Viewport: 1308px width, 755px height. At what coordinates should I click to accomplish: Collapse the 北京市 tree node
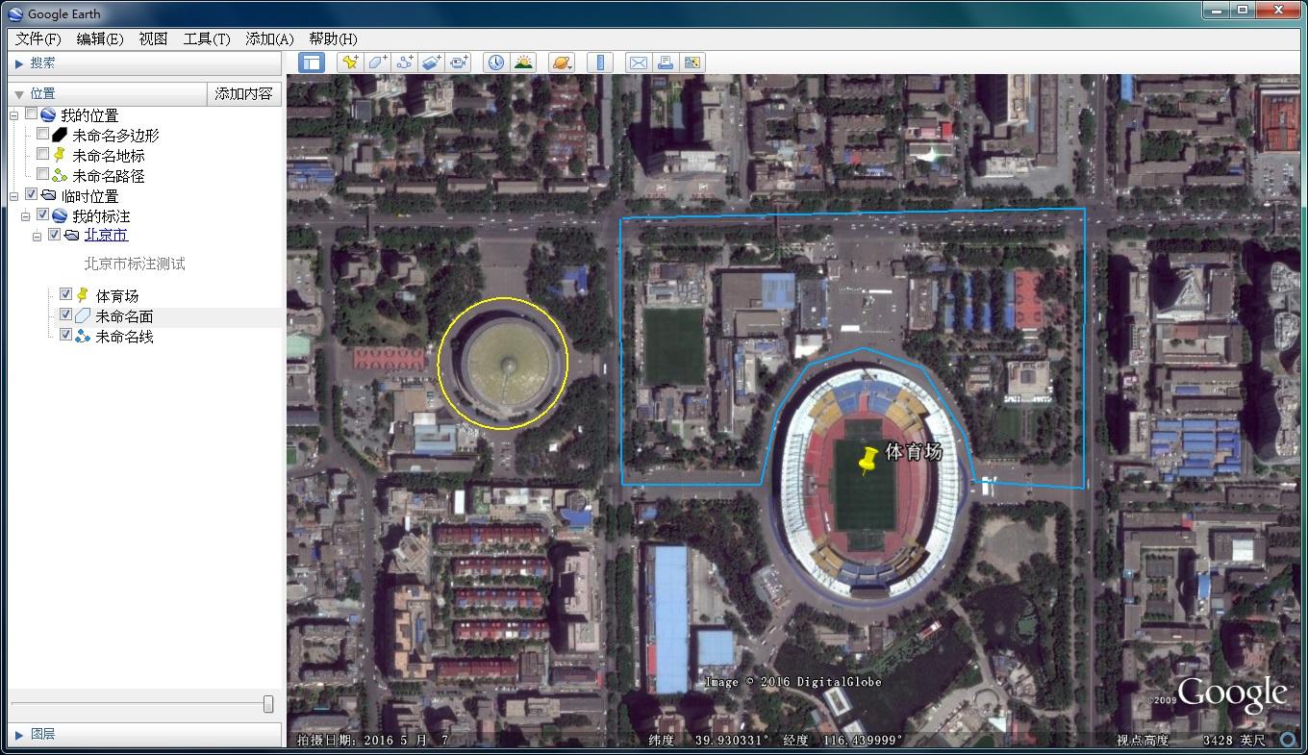pyautogui.click(x=38, y=236)
